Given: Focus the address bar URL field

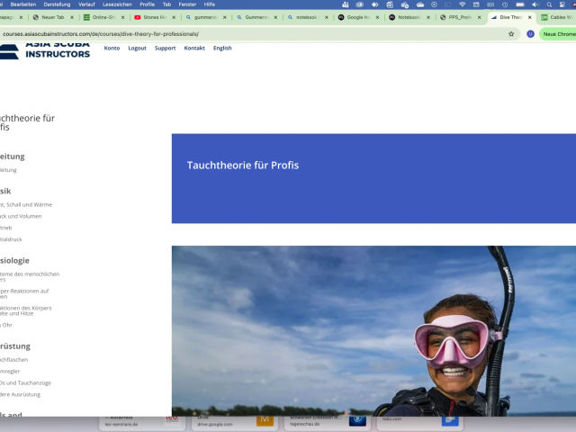Looking at the screenshot, I should click(254, 34).
